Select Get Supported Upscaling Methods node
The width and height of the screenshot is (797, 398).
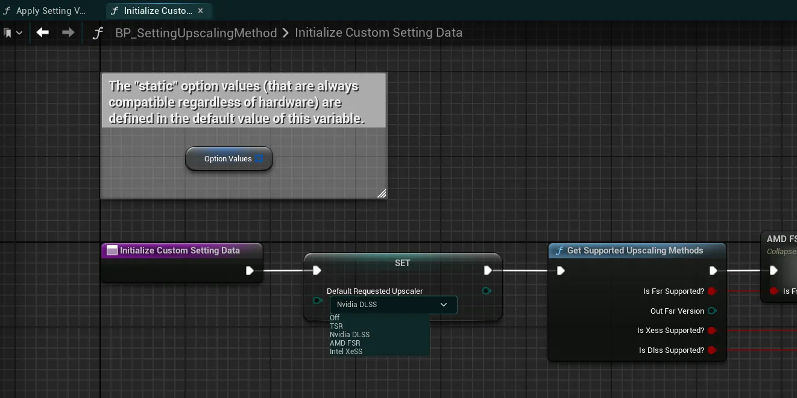pyautogui.click(x=637, y=302)
